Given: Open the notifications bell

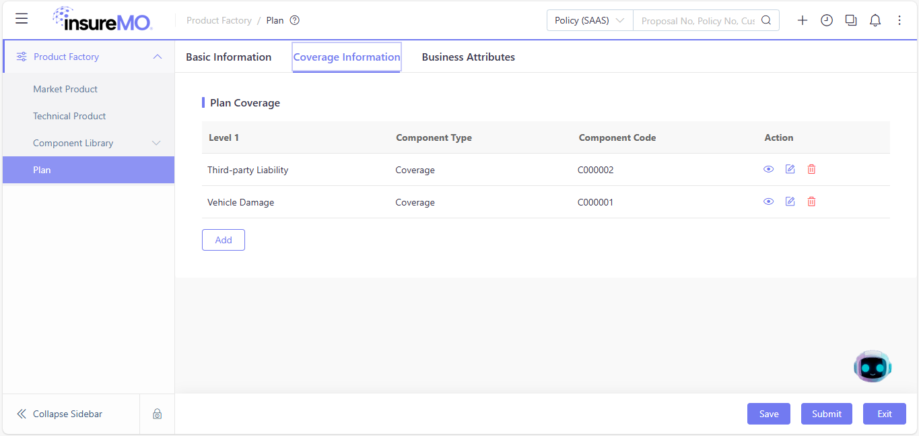Looking at the screenshot, I should click(875, 20).
